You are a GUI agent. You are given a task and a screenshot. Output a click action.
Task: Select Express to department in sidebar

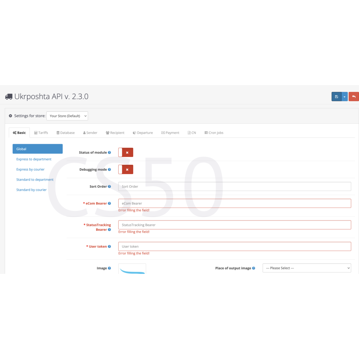[x=34, y=159]
